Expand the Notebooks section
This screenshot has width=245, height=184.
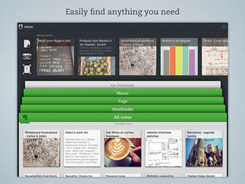click(x=122, y=109)
